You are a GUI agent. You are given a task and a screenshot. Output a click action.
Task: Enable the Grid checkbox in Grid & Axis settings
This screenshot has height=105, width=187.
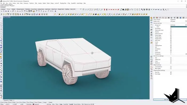click(171, 58)
